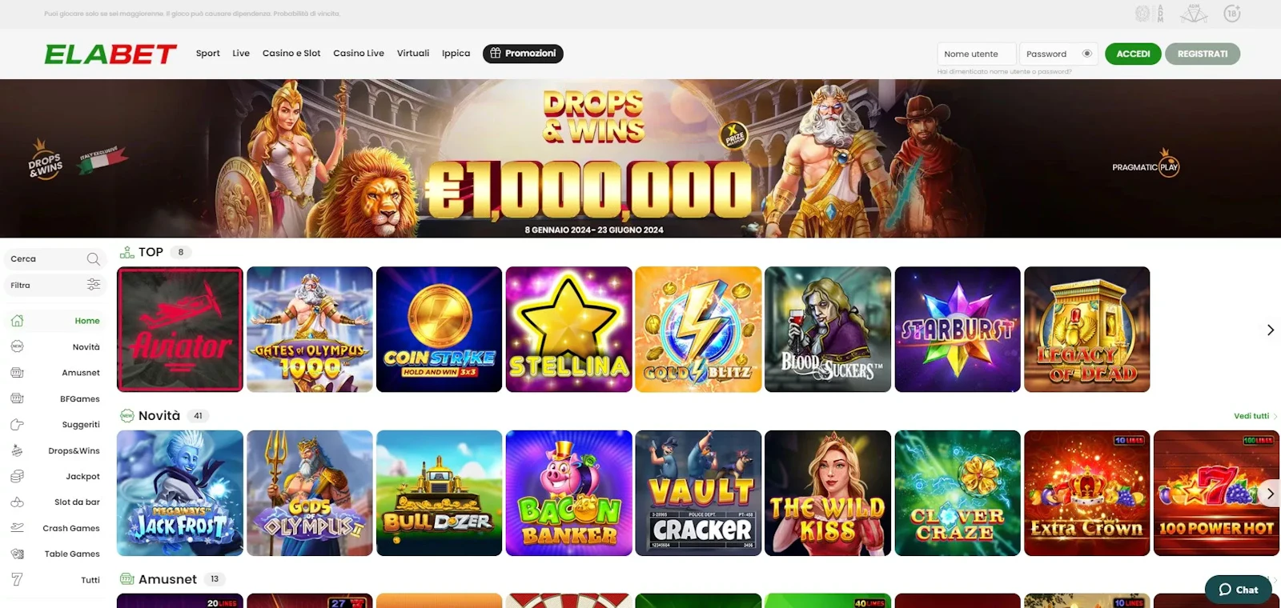Launch the Aviator game thumbnail
1281x608 pixels.
(x=180, y=330)
